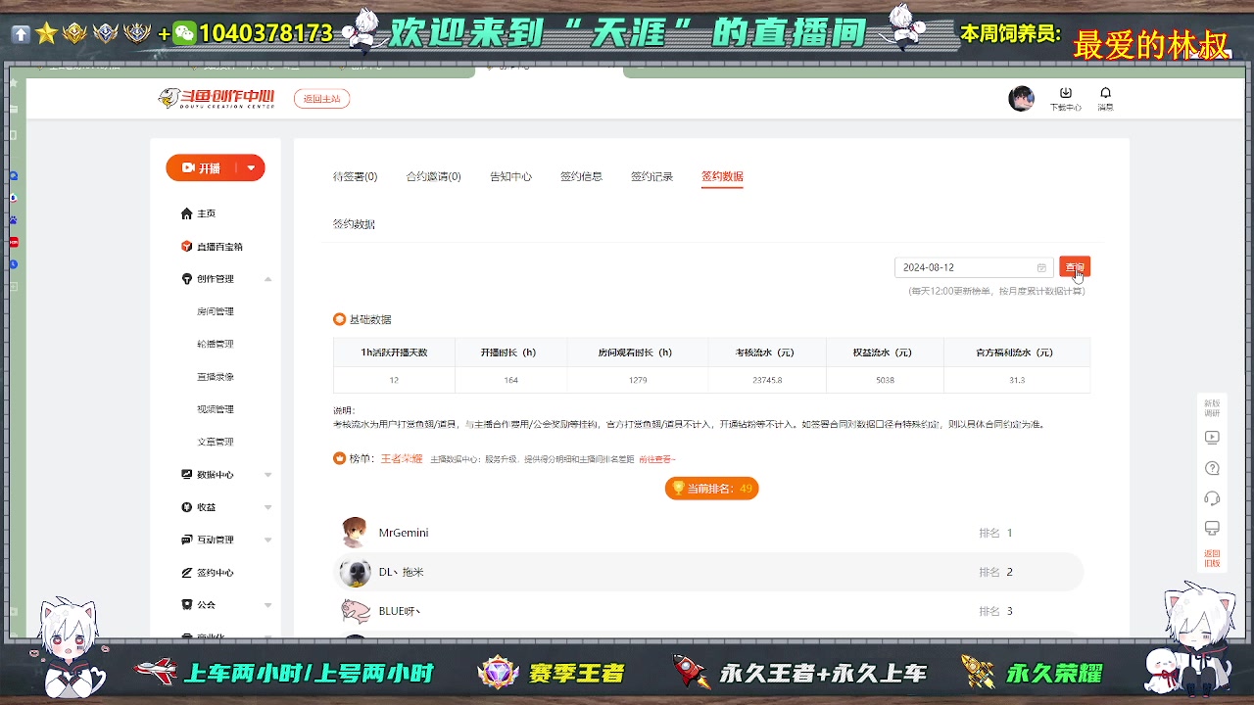Image resolution: width=1254 pixels, height=705 pixels.
Task: Open 房间管理 in sidebar
Action: pyautogui.click(x=216, y=311)
